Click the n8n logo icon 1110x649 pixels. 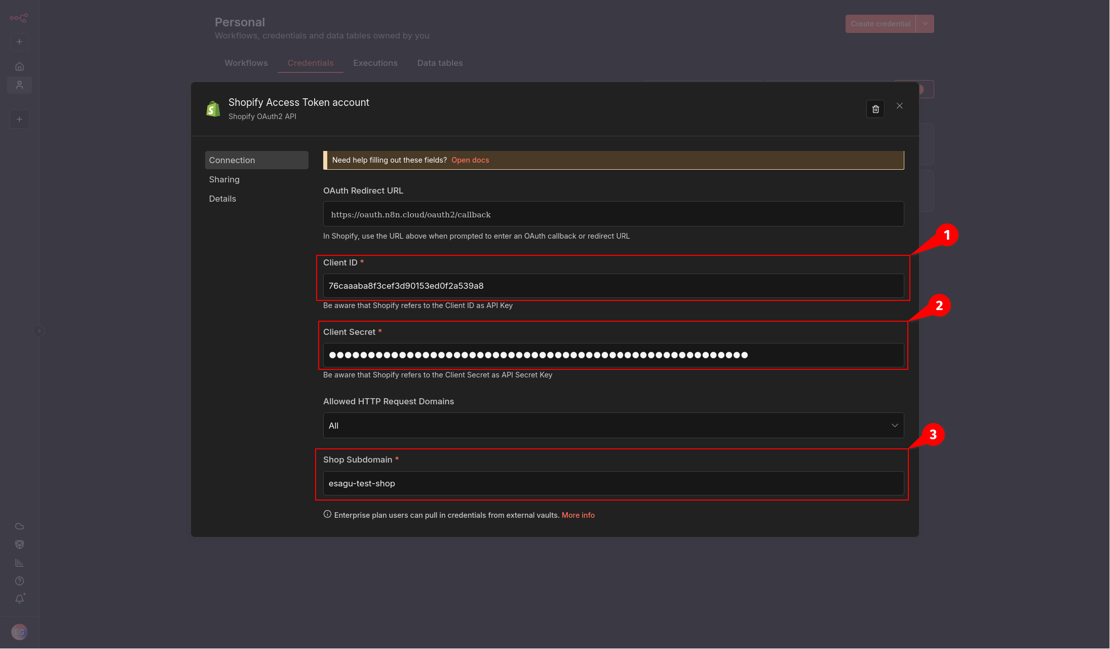coord(19,18)
